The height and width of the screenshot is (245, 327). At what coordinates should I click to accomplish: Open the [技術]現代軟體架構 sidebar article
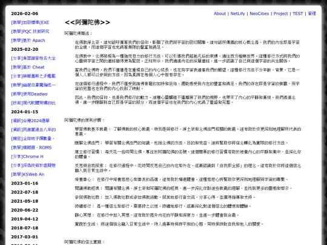(x=33, y=103)
